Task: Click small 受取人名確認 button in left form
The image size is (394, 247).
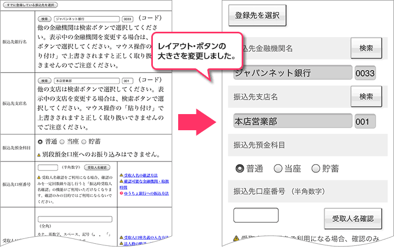Action: (97, 167)
